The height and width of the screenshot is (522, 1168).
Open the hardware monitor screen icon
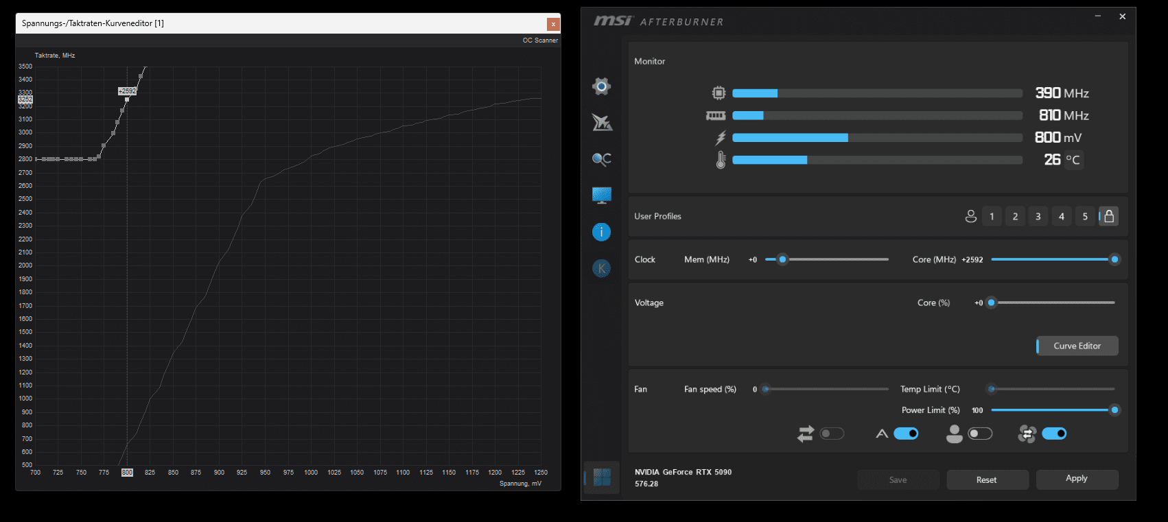[x=601, y=195]
